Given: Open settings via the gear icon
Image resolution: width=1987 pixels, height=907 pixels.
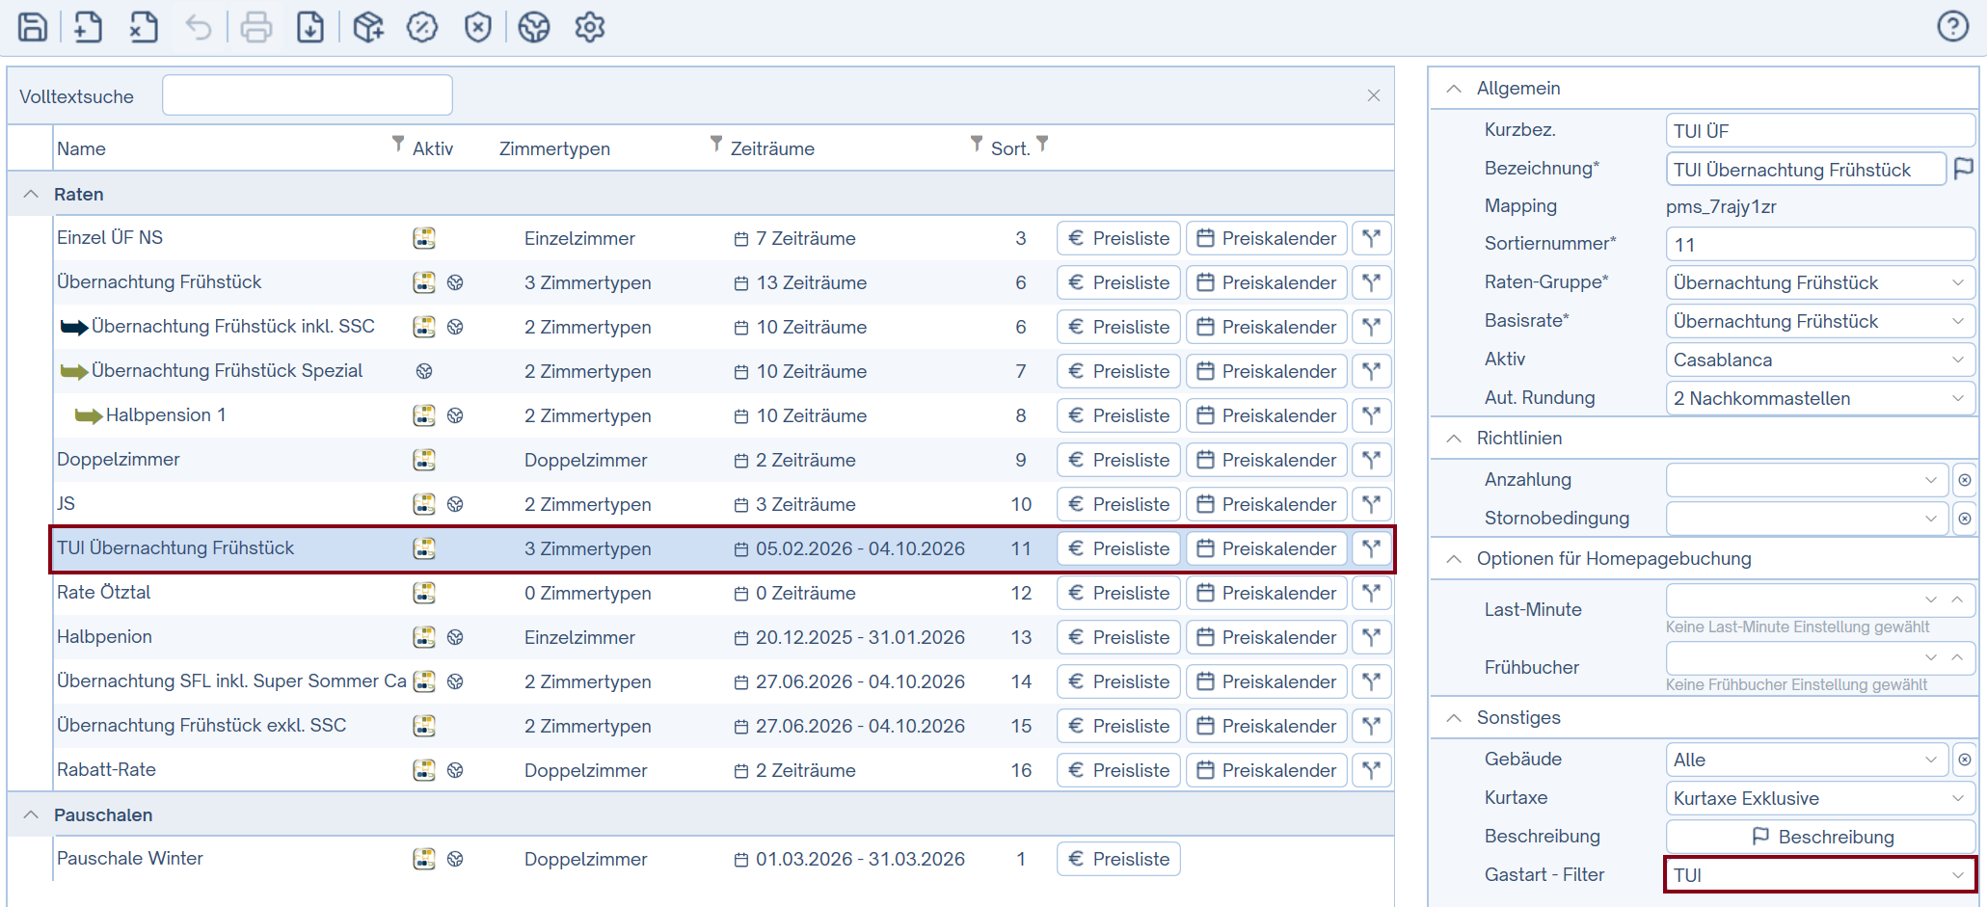Looking at the screenshot, I should coord(590,27).
